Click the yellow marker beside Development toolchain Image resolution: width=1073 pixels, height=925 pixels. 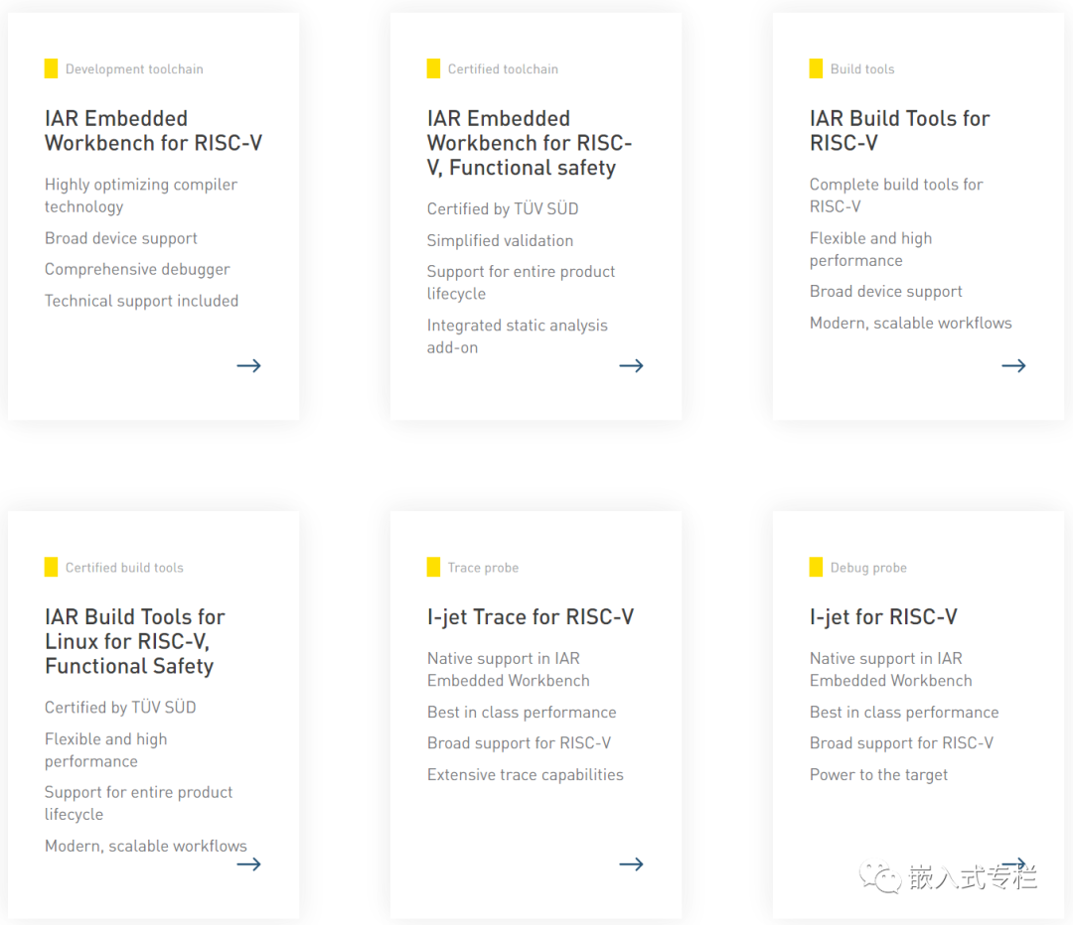[x=52, y=68]
